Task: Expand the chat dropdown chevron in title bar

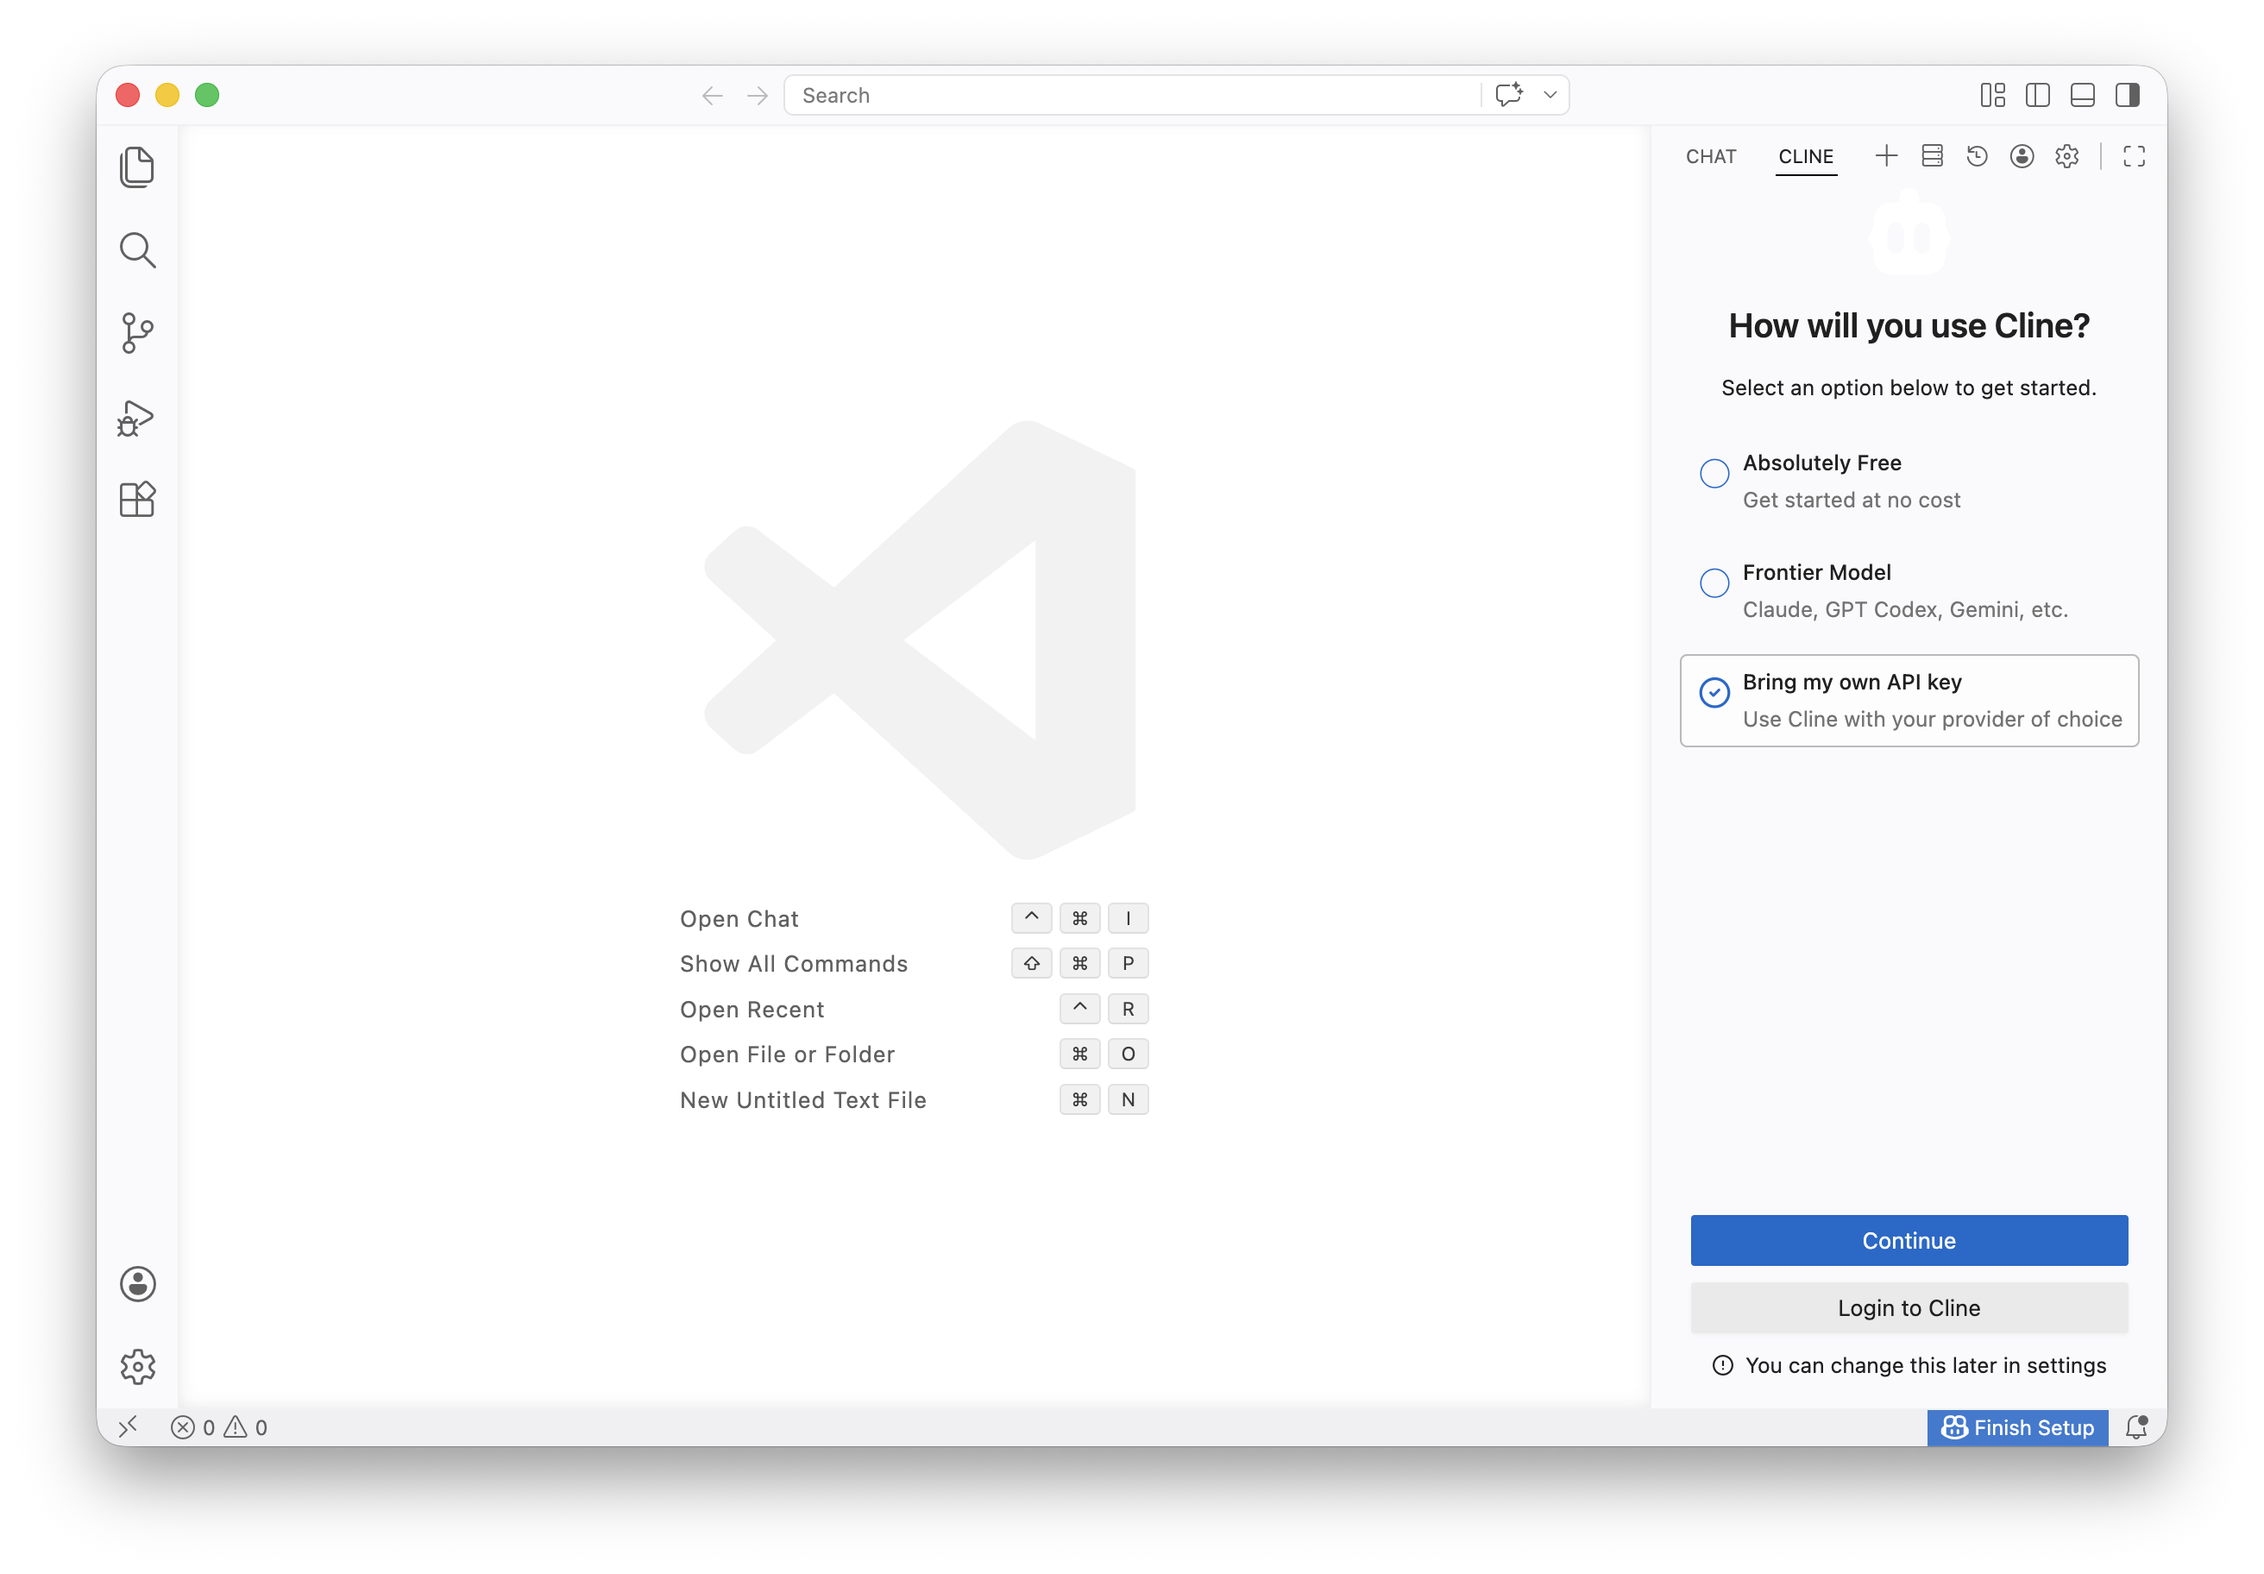Action: coord(1549,95)
